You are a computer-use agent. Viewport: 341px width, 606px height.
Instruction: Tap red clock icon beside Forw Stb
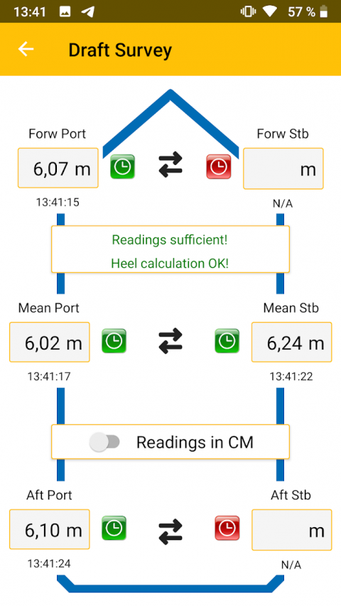218,166
